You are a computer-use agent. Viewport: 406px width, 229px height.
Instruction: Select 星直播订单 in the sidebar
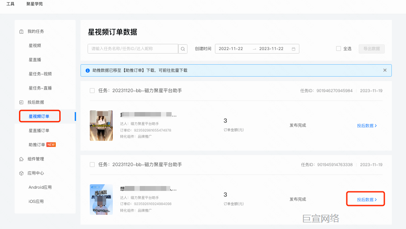[x=39, y=131]
